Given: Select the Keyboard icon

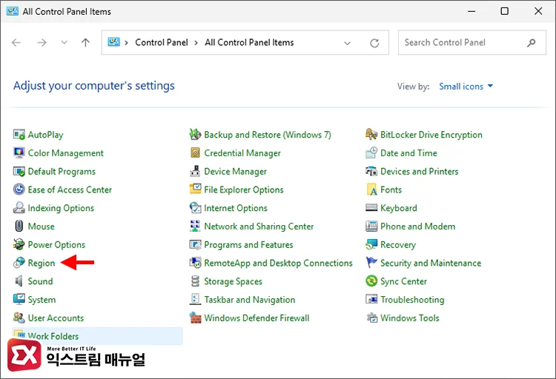Looking at the screenshot, I should pyautogui.click(x=372, y=208).
